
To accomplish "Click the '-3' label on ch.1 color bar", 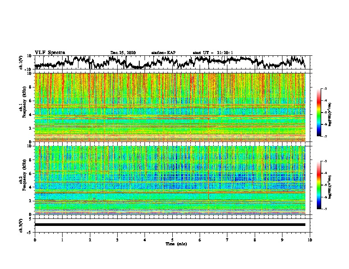I will [x=325, y=89].
